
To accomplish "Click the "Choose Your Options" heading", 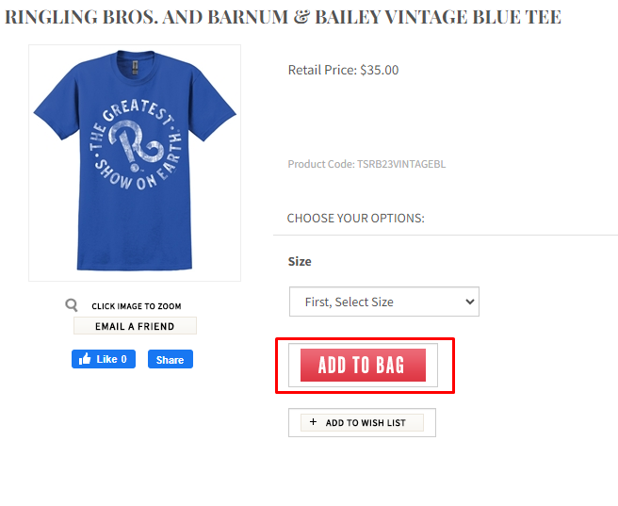I will 355,218.
